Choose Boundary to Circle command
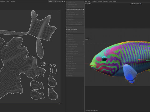The height and width of the screenshot is (112, 150). pyautogui.click(x=75, y=51)
